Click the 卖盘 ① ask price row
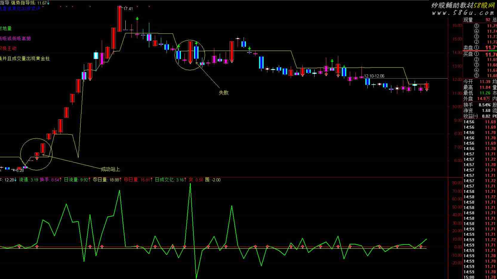 (x=480, y=48)
